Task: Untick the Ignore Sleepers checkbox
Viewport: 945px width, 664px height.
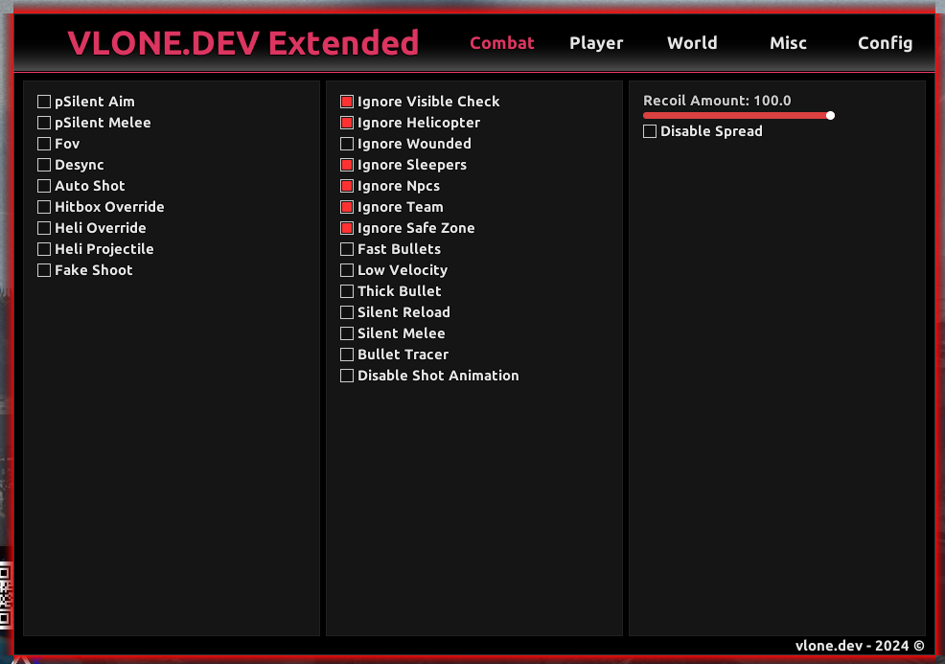Action: pos(347,165)
